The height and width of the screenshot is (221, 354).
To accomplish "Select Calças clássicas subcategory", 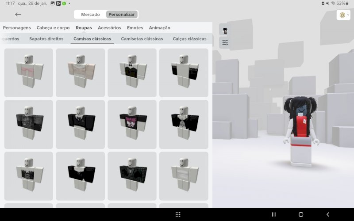I will [x=190, y=39].
